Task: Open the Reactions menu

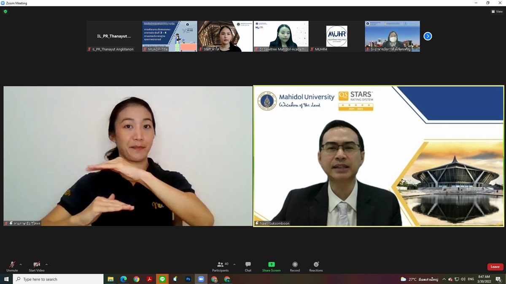Action: [316, 266]
